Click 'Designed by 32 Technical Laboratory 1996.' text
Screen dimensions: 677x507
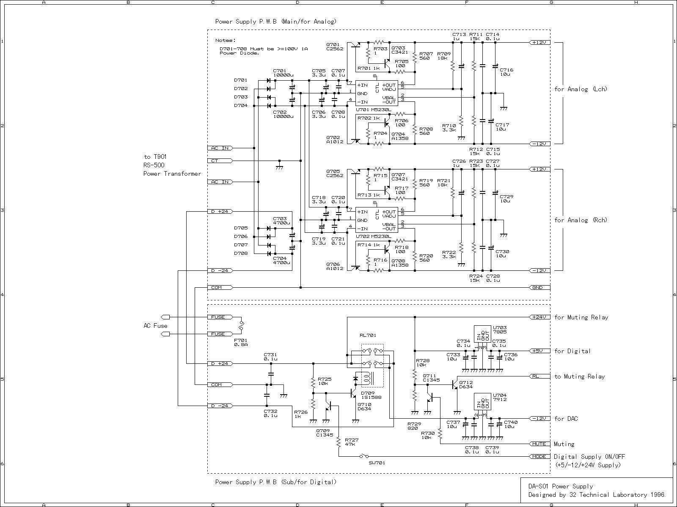click(598, 495)
